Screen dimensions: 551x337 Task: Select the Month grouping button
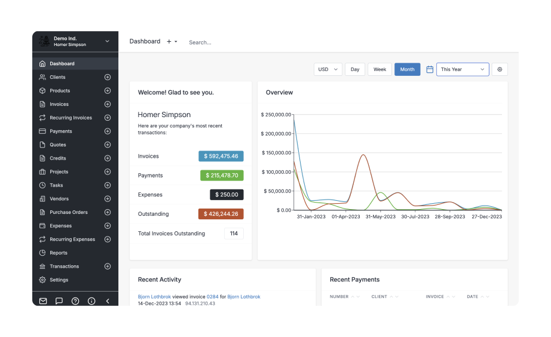pos(407,69)
